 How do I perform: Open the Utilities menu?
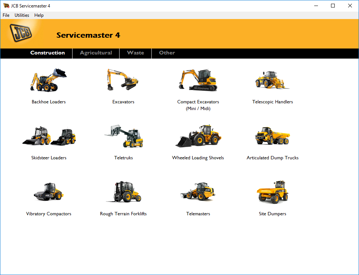[x=22, y=15]
